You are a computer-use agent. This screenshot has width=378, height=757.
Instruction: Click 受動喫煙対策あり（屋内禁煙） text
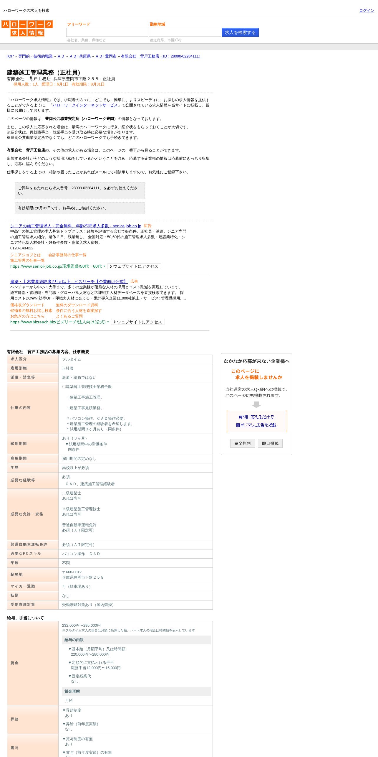click(x=89, y=605)
